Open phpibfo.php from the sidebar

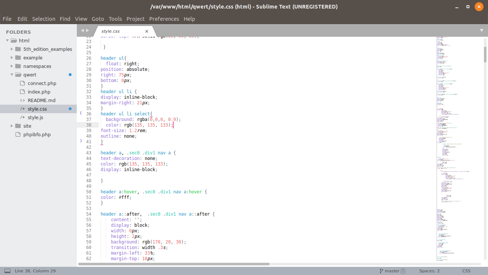[x=37, y=134]
